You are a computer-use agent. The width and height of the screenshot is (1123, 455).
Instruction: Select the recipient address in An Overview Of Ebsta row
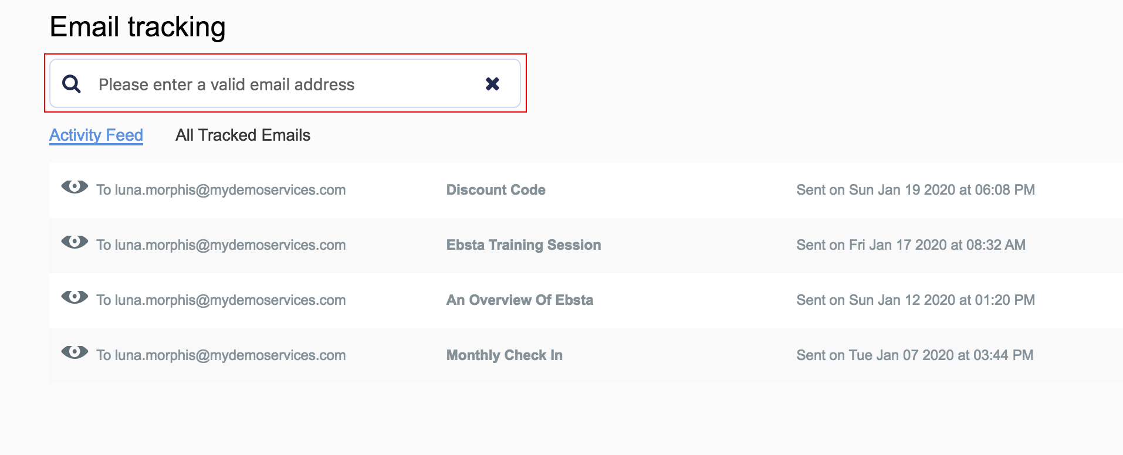(221, 300)
